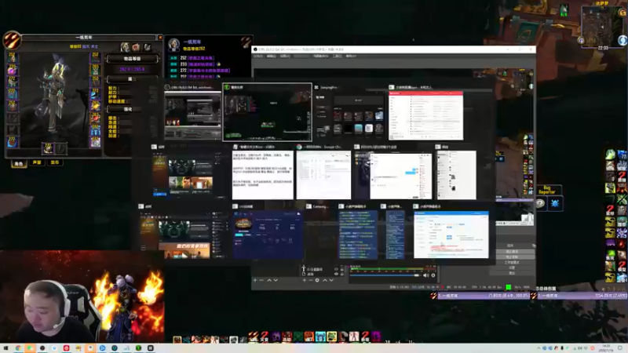Click the bottom trinket slot in right column
The width and height of the screenshot is (628, 353).
[x=95, y=142]
